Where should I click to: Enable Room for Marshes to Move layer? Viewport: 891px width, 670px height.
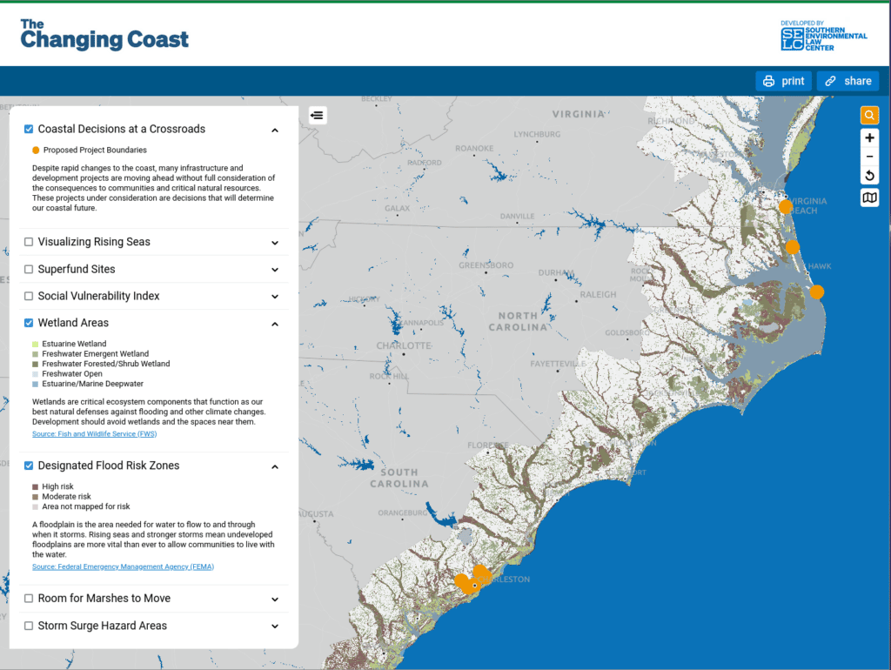pyautogui.click(x=29, y=599)
